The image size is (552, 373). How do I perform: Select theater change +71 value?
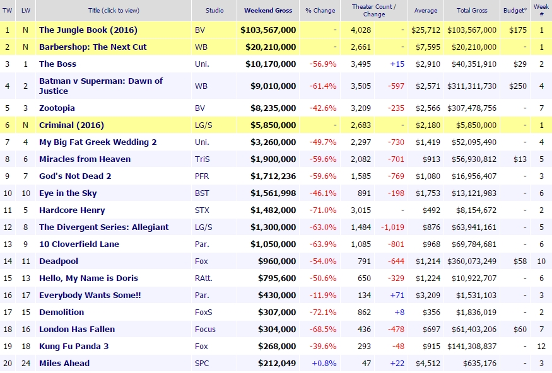pyautogui.click(x=397, y=296)
